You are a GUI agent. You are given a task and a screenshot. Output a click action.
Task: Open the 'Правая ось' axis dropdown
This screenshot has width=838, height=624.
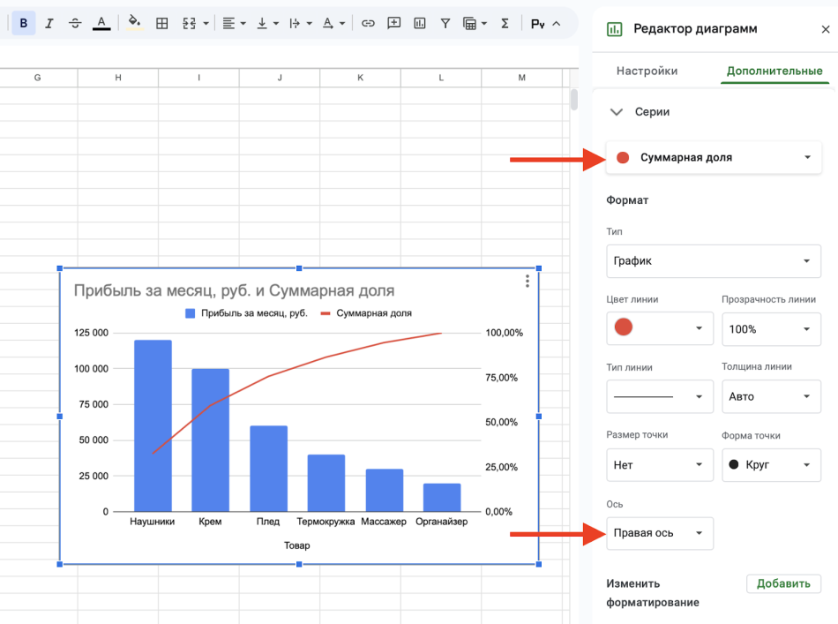point(660,533)
